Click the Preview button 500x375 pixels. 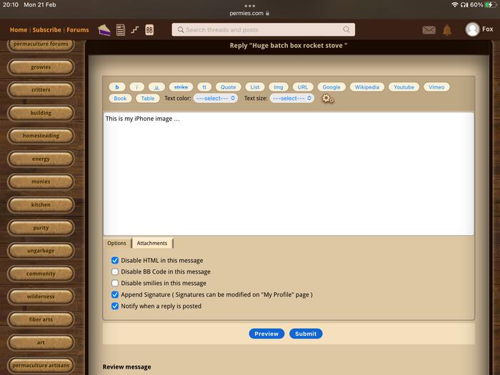pyautogui.click(x=266, y=334)
